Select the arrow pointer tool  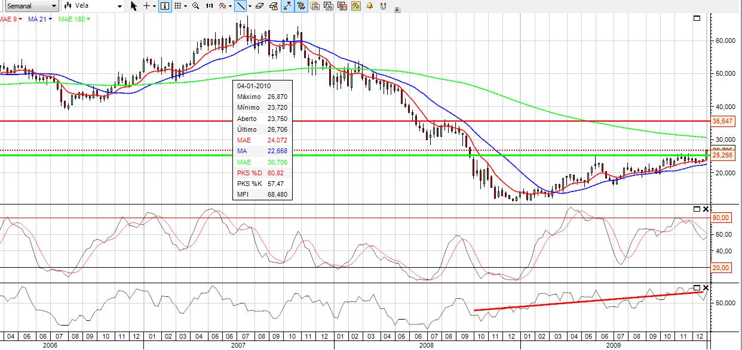click(x=133, y=6)
